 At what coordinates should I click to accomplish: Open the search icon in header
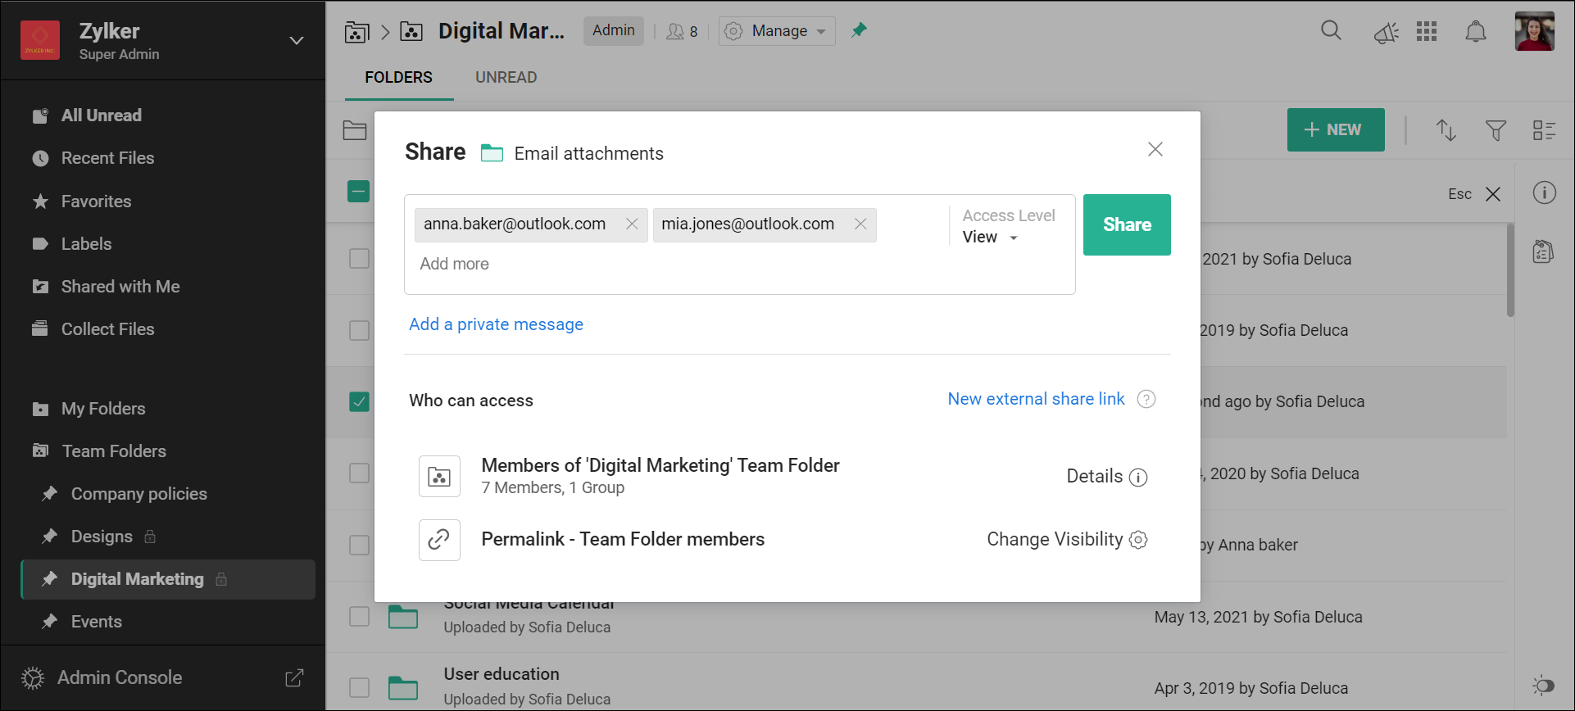[1331, 31]
